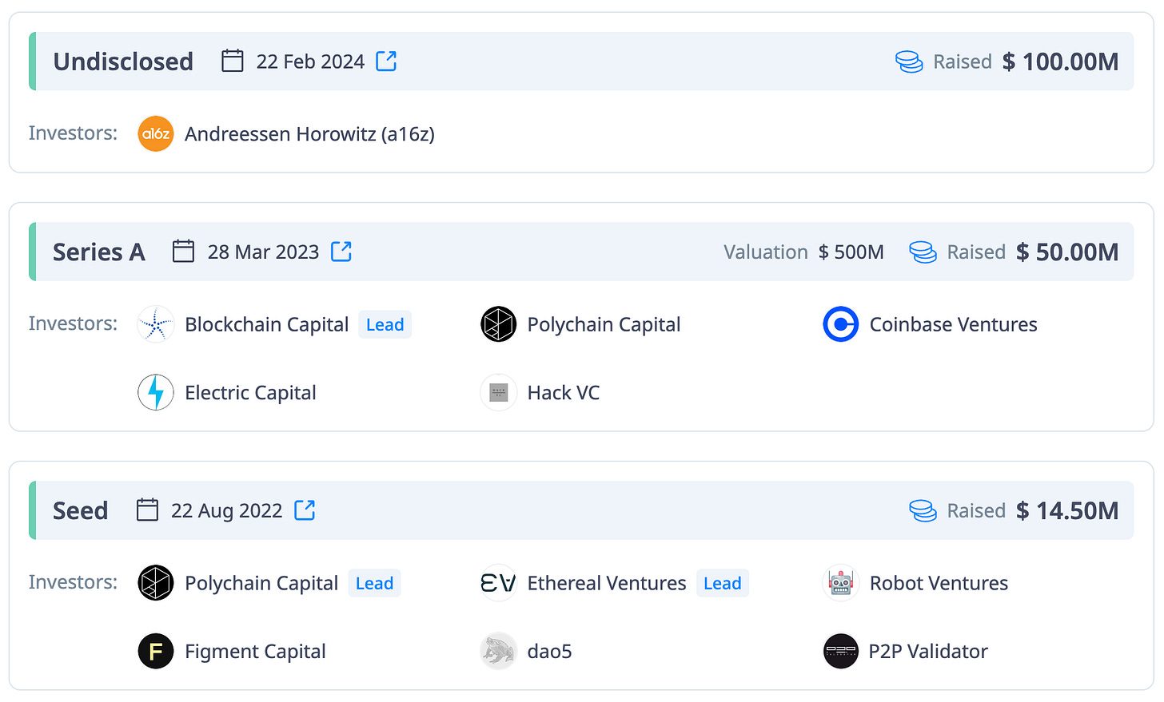Image resolution: width=1164 pixels, height=702 pixels.
Task: Click the $ 14.50M raised amount
Action: pyautogui.click(x=1067, y=510)
